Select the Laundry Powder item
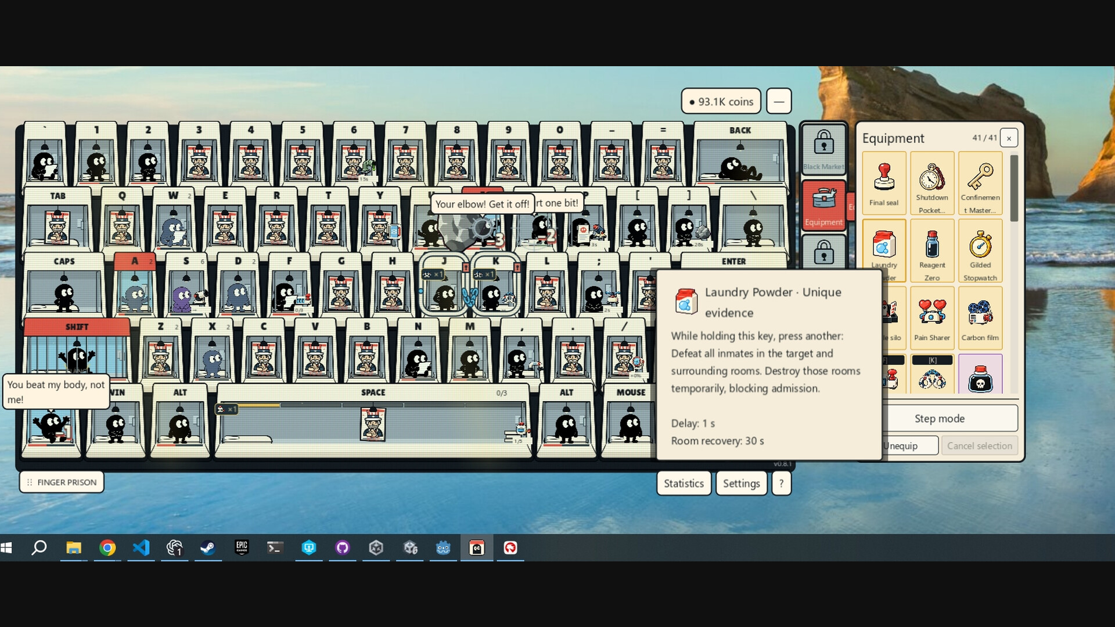The image size is (1115, 627). point(884,251)
